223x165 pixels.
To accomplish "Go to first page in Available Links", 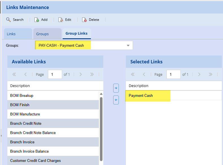I will 14,75.
